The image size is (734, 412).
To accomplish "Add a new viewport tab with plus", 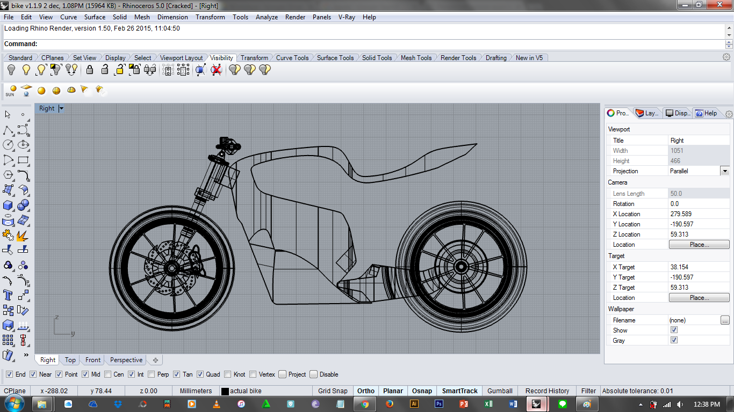I will point(155,360).
